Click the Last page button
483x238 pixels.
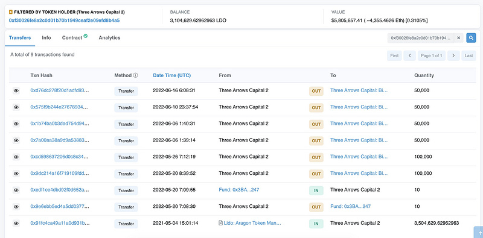(x=469, y=55)
